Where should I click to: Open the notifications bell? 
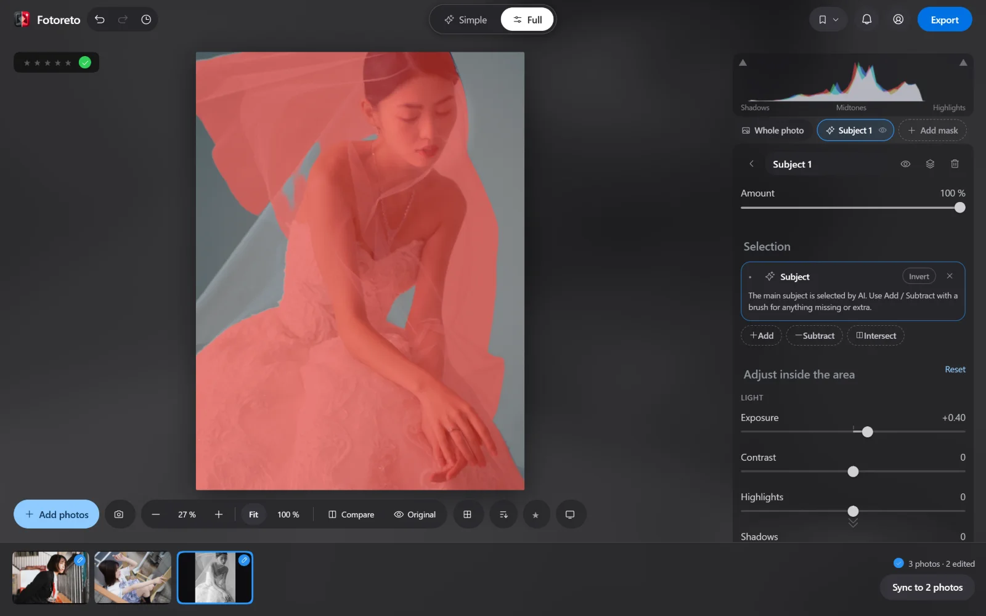point(866,20)
